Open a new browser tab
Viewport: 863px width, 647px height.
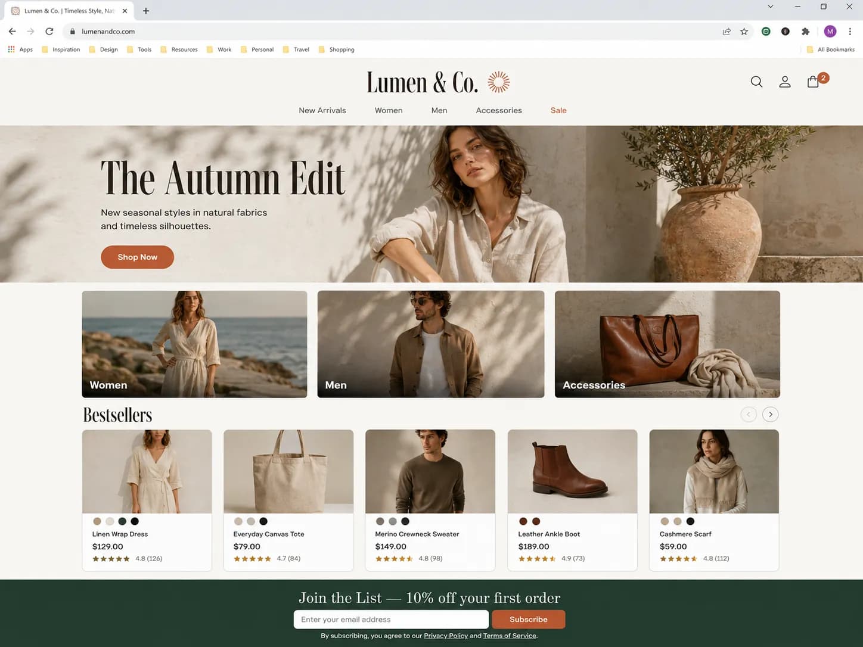(x=146, y=11)
